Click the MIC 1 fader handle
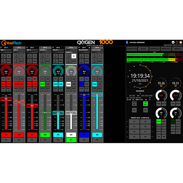The image size is (183, 183). point(6,99)
